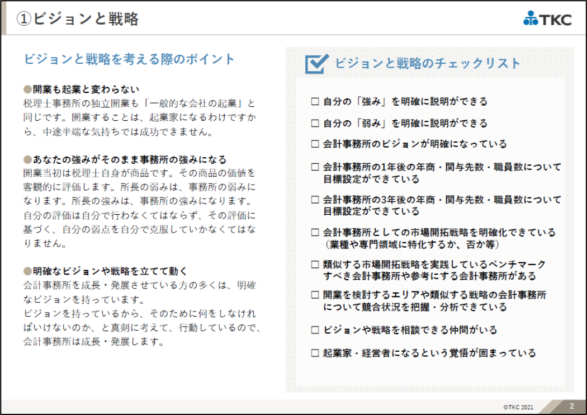Tick the 1年後の年商 goal-setting checkbox
This screenshot has width=587, height=415.
315,167
